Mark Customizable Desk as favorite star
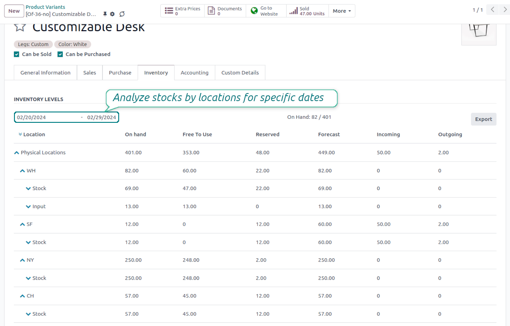The image size is (510, 326). pos(19,27)
